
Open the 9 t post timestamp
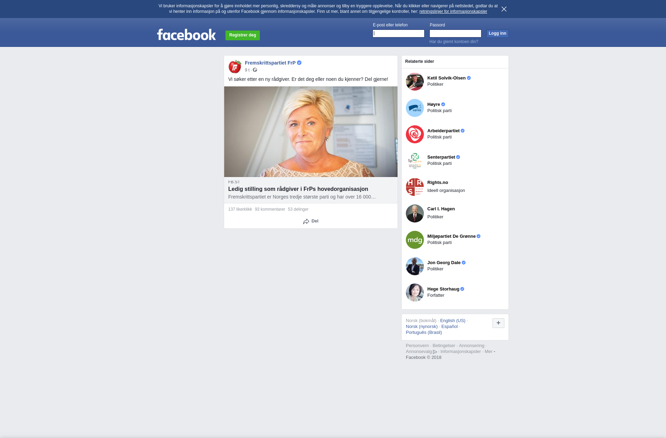coord(247,70)
